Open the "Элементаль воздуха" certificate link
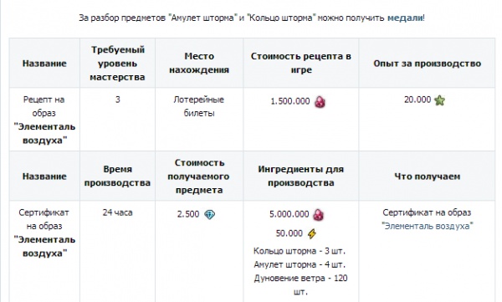 (x=427, y=226)
